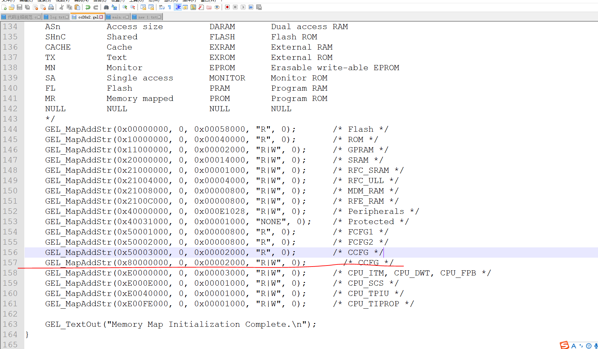Toggle word wrap
598x349 pixels.
pyautogui.click(x=162, y=7)
